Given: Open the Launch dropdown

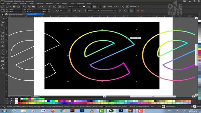Looking at the screenshot, I should (x=139, y=6).
